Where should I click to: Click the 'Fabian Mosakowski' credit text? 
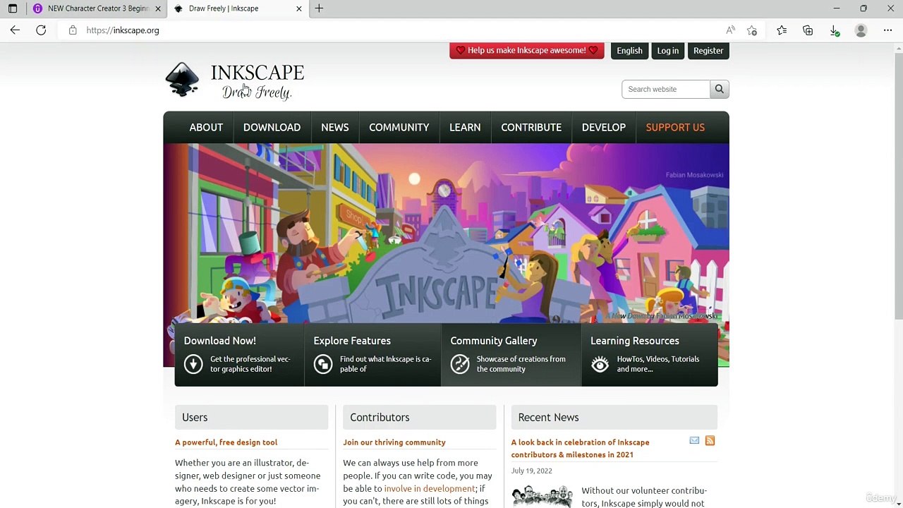pos(694,175)
